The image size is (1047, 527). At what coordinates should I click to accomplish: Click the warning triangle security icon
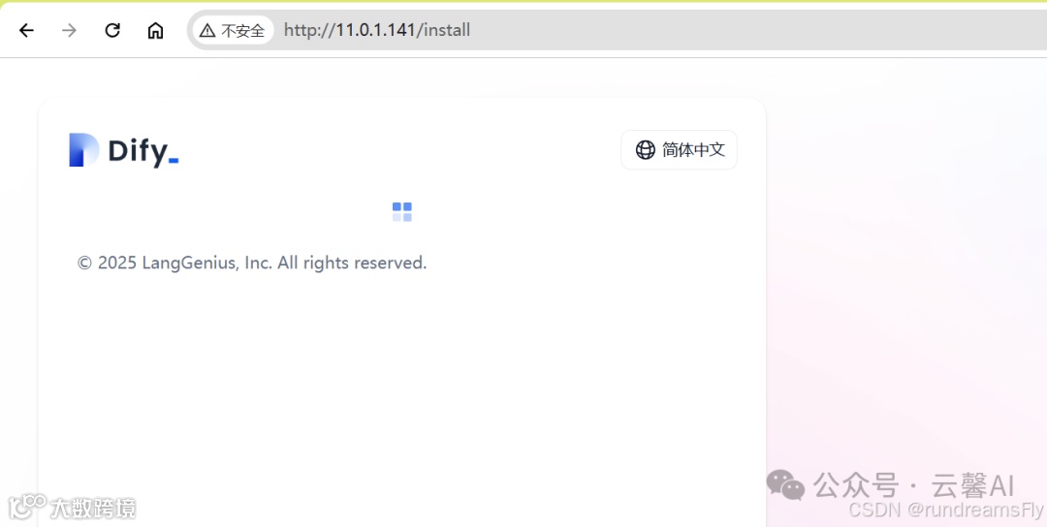[207, 31]
